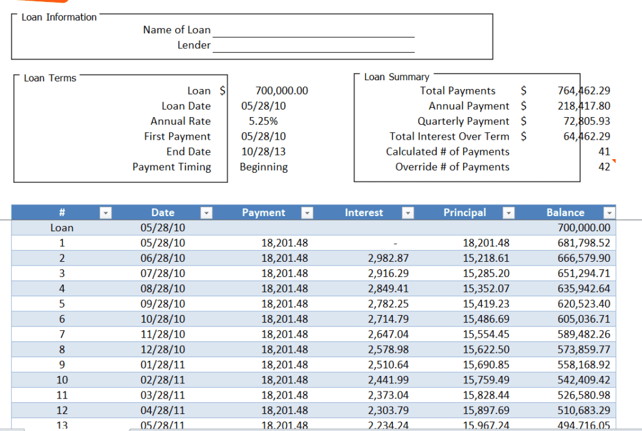Select date cell 01/28/11
This screenshot has width=642, height=431.
point(162,365)
